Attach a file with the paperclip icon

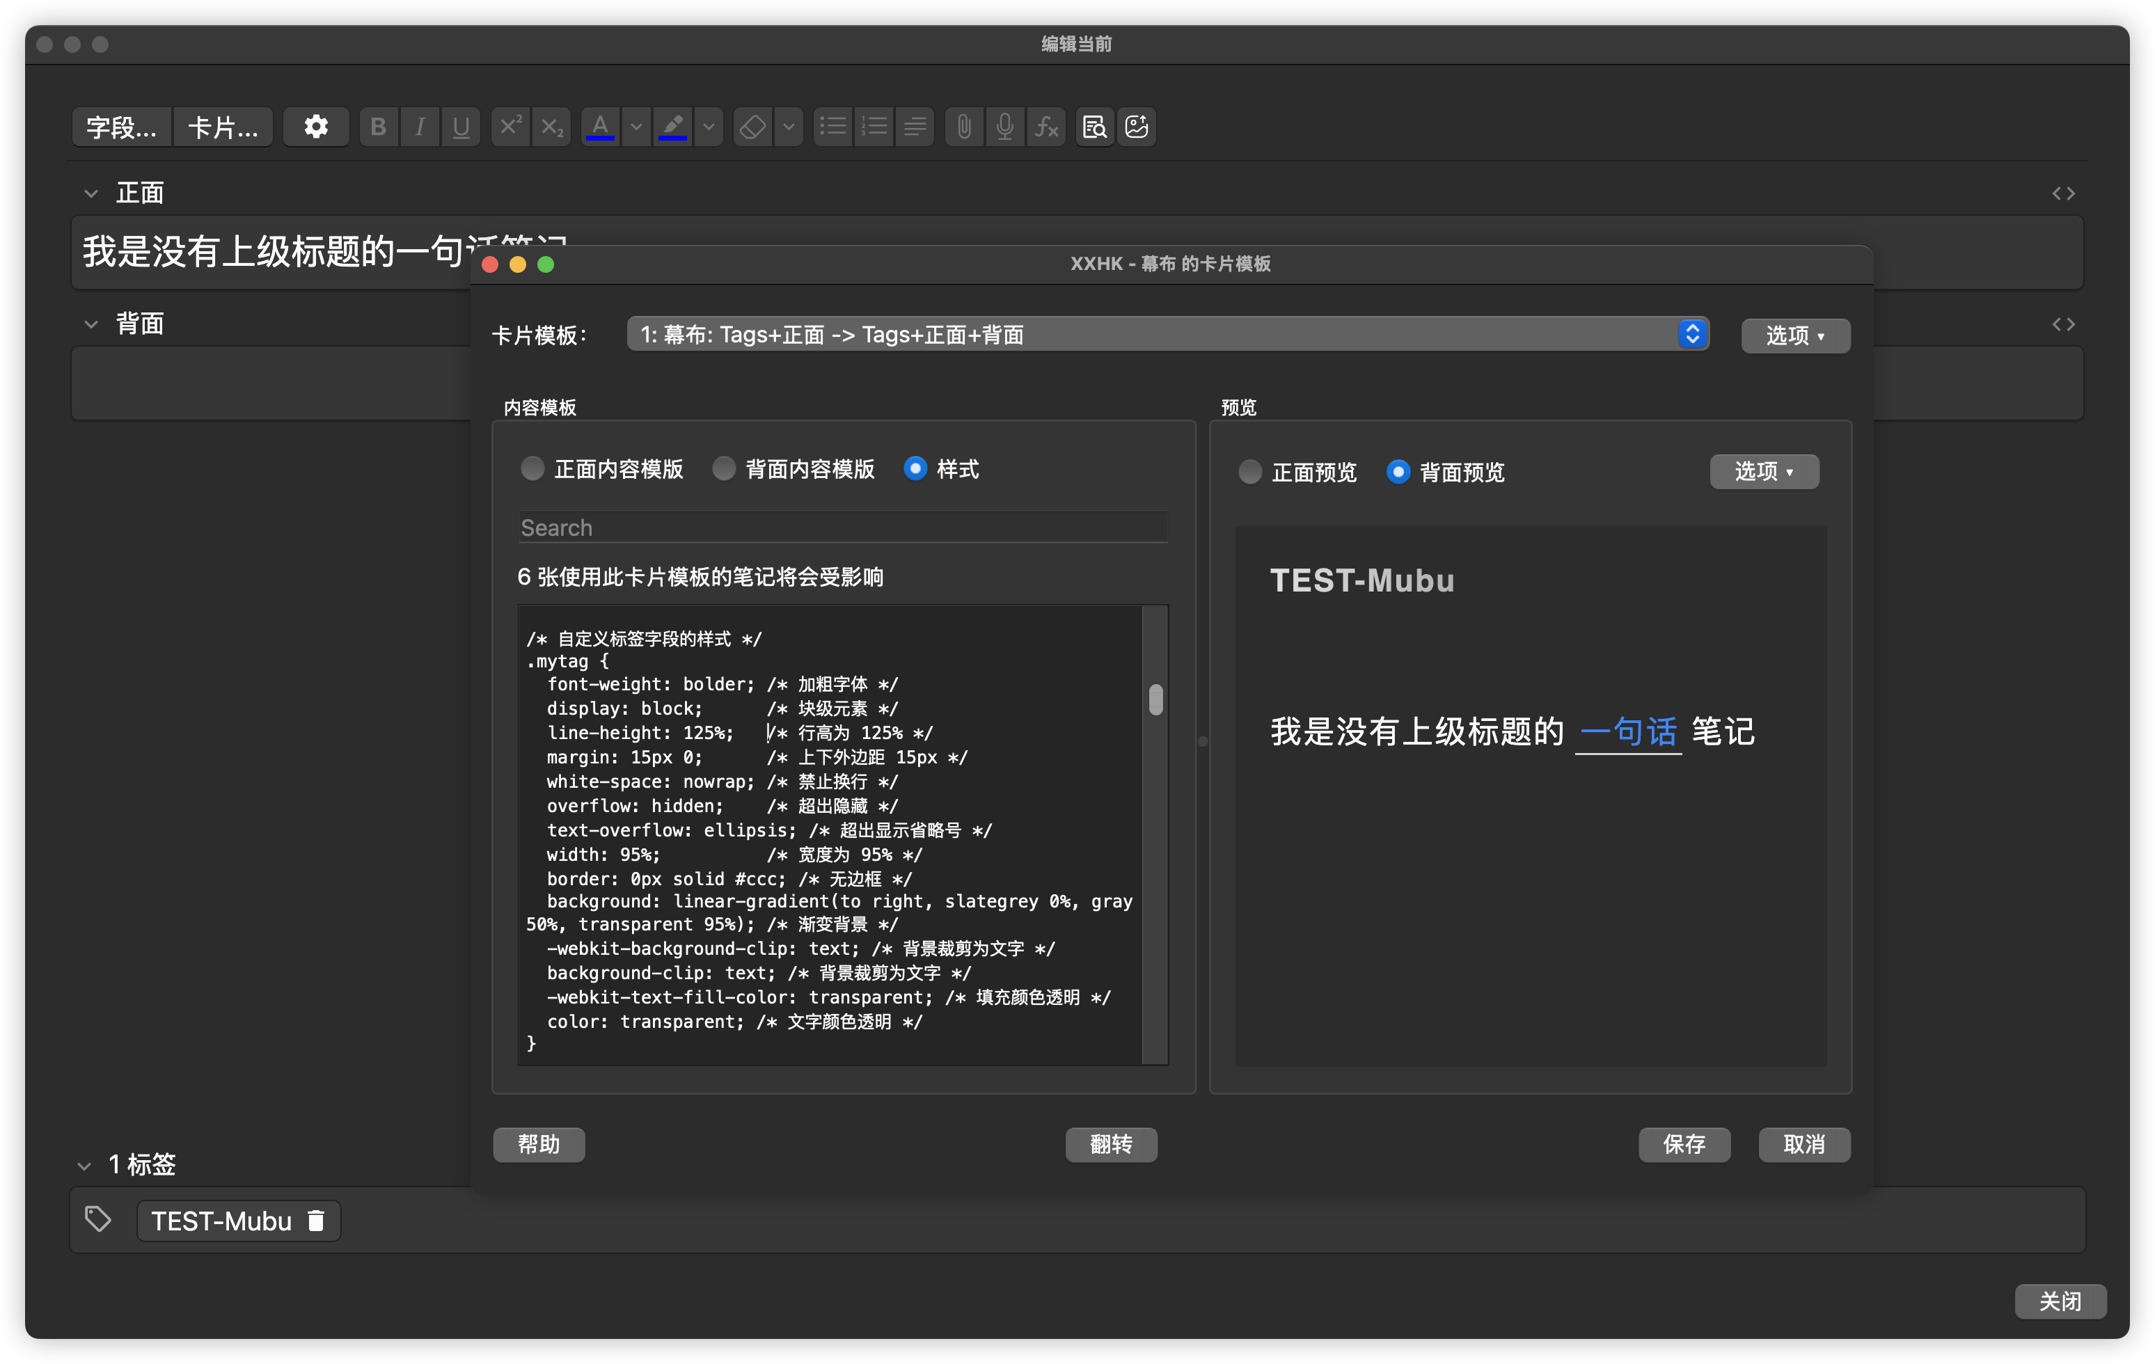pos(964,127)
